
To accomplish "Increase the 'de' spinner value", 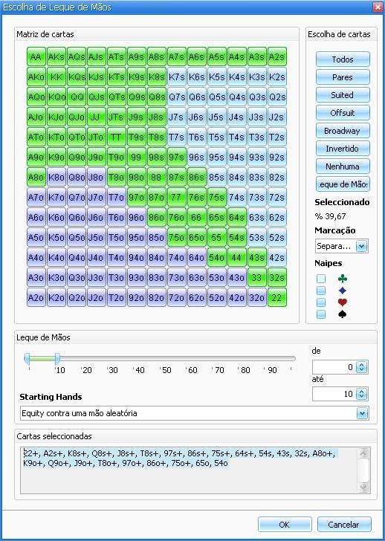I will point(362,364).
